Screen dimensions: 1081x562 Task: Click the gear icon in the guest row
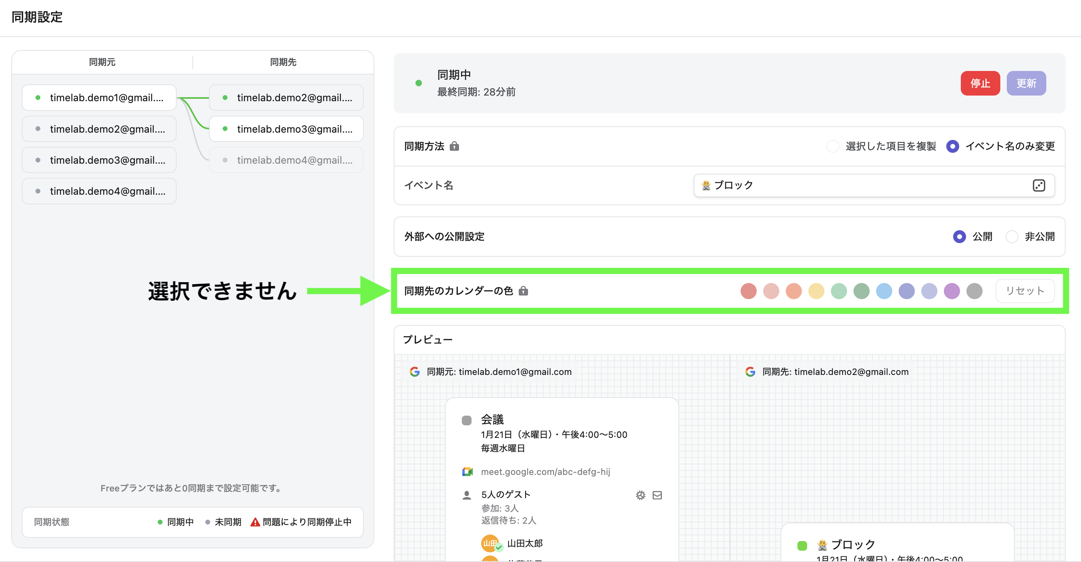pos(641,495)
